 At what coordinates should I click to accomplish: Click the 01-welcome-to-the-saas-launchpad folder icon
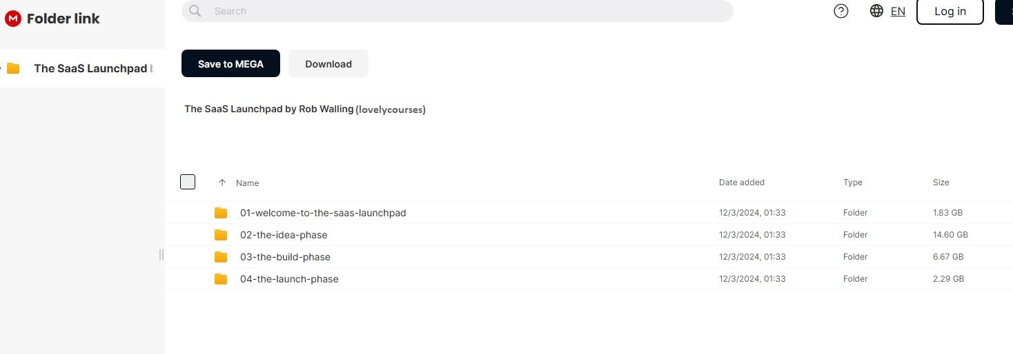click(221, 213)
